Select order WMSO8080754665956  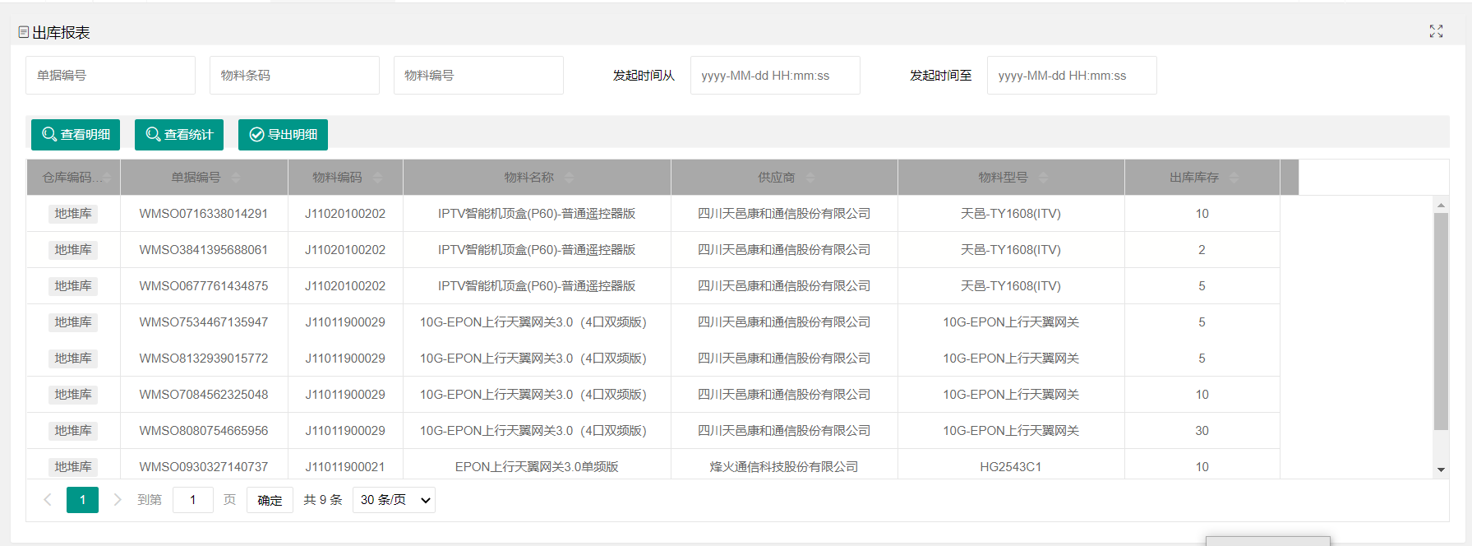pos(204,431)
